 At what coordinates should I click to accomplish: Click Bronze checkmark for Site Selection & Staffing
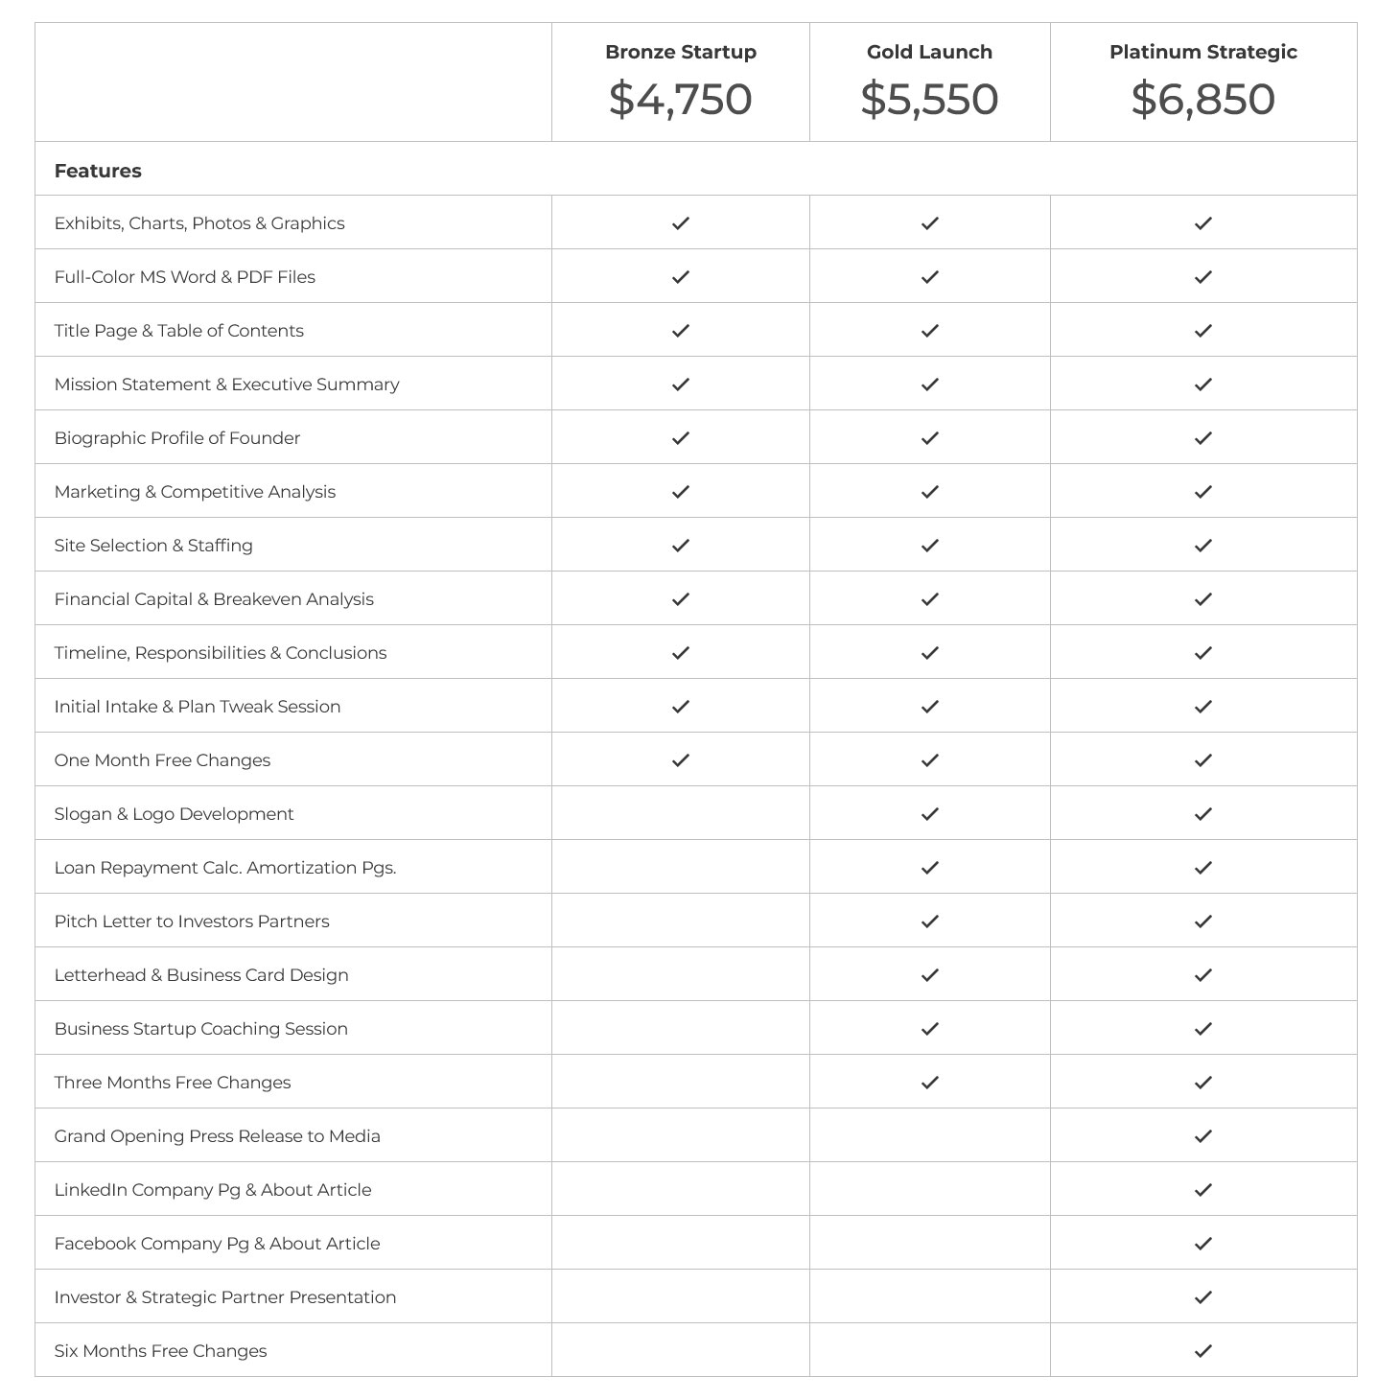coord(681,546)
